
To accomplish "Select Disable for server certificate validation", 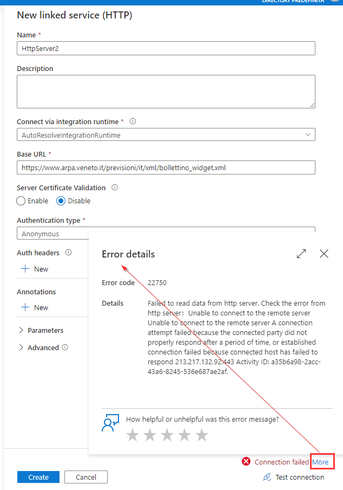I will click(x=61, y=201).
